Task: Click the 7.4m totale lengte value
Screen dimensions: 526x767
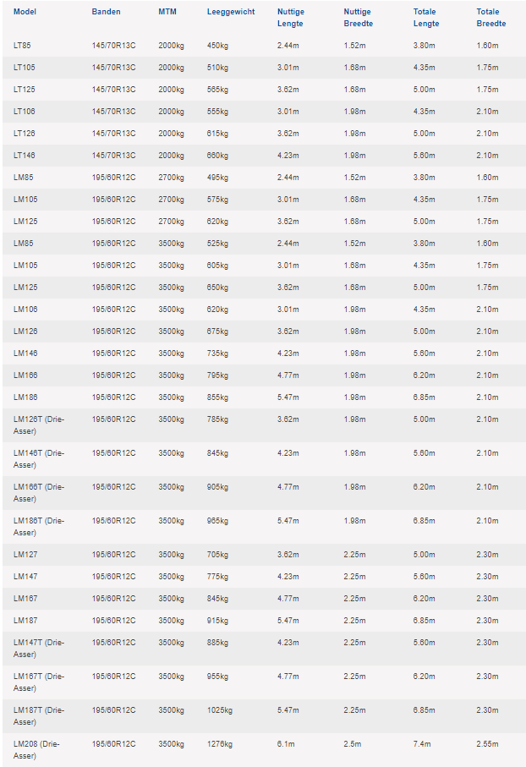Action: tap(422, 744)
